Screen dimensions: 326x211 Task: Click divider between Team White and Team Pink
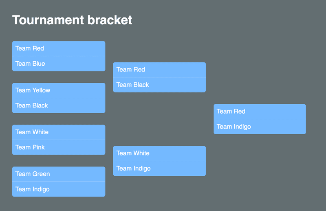[x=59, y=140]
